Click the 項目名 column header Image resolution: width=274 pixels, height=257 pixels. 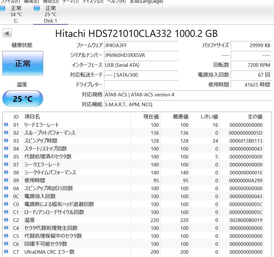(x=76, y=117)
